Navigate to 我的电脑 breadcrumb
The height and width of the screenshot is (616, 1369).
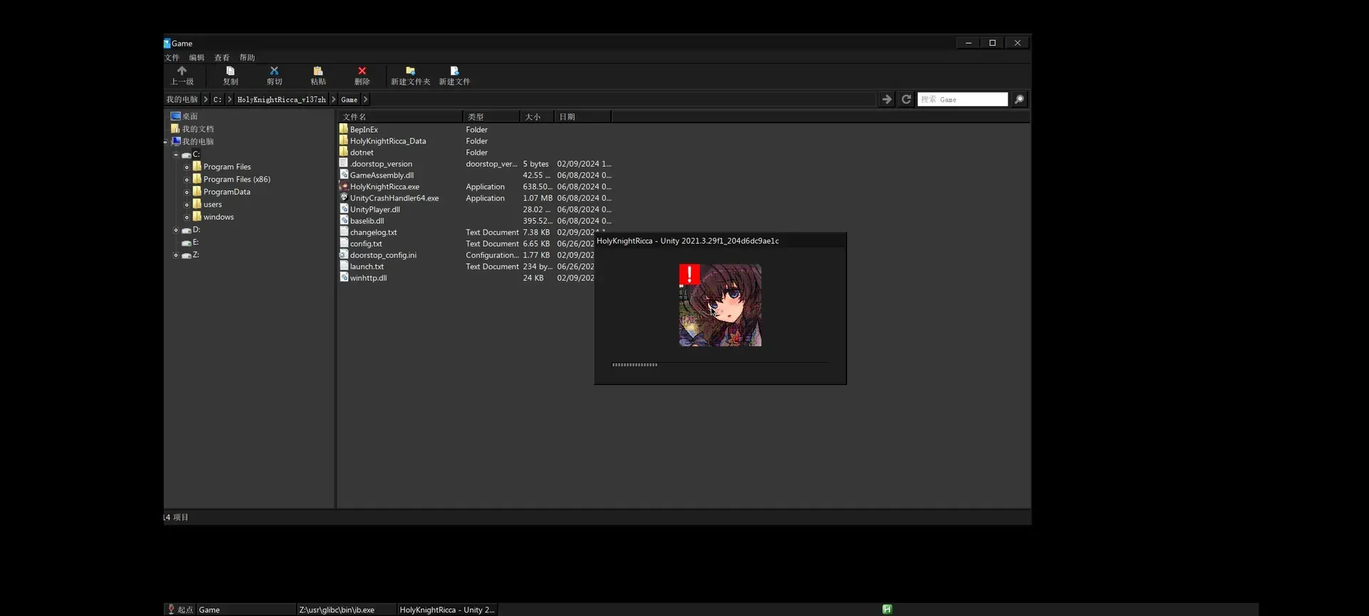[182, 100]
